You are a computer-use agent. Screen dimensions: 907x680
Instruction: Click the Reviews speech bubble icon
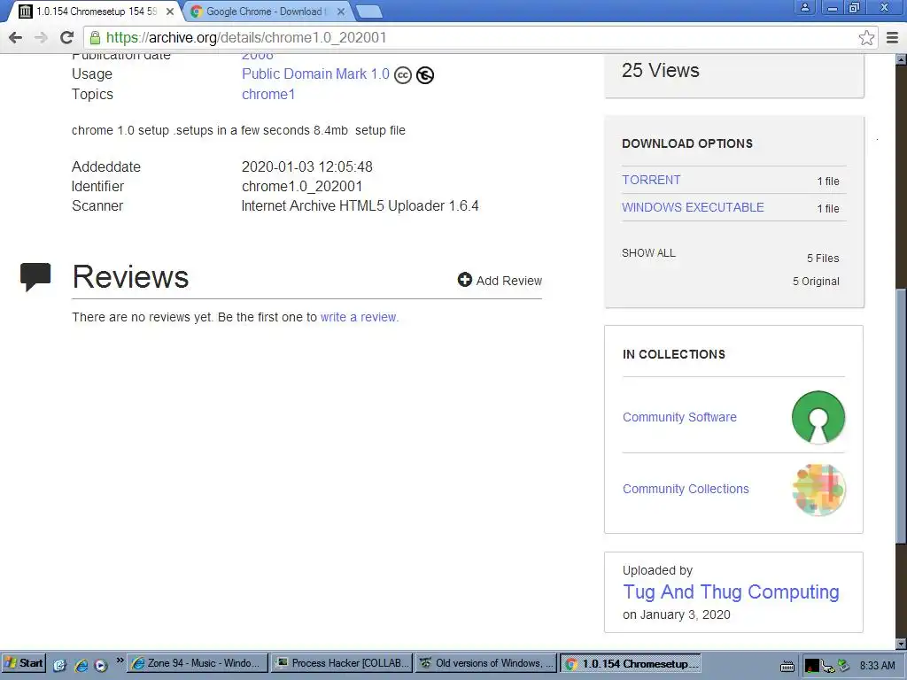pyautogui.click(x=35, y=276)
